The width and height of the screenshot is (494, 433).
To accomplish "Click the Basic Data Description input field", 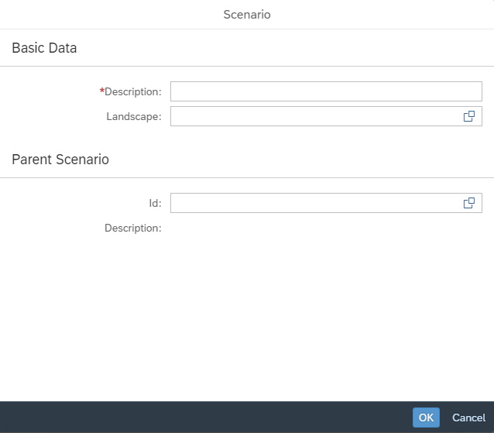I will 325,91.
